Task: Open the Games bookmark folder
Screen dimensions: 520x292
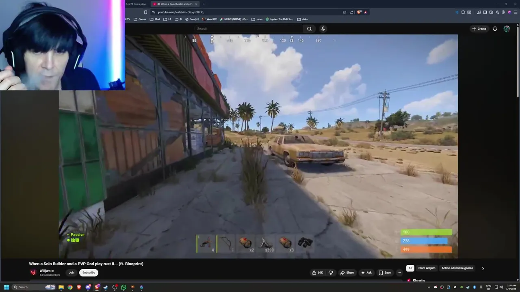Action: point(140,19)
